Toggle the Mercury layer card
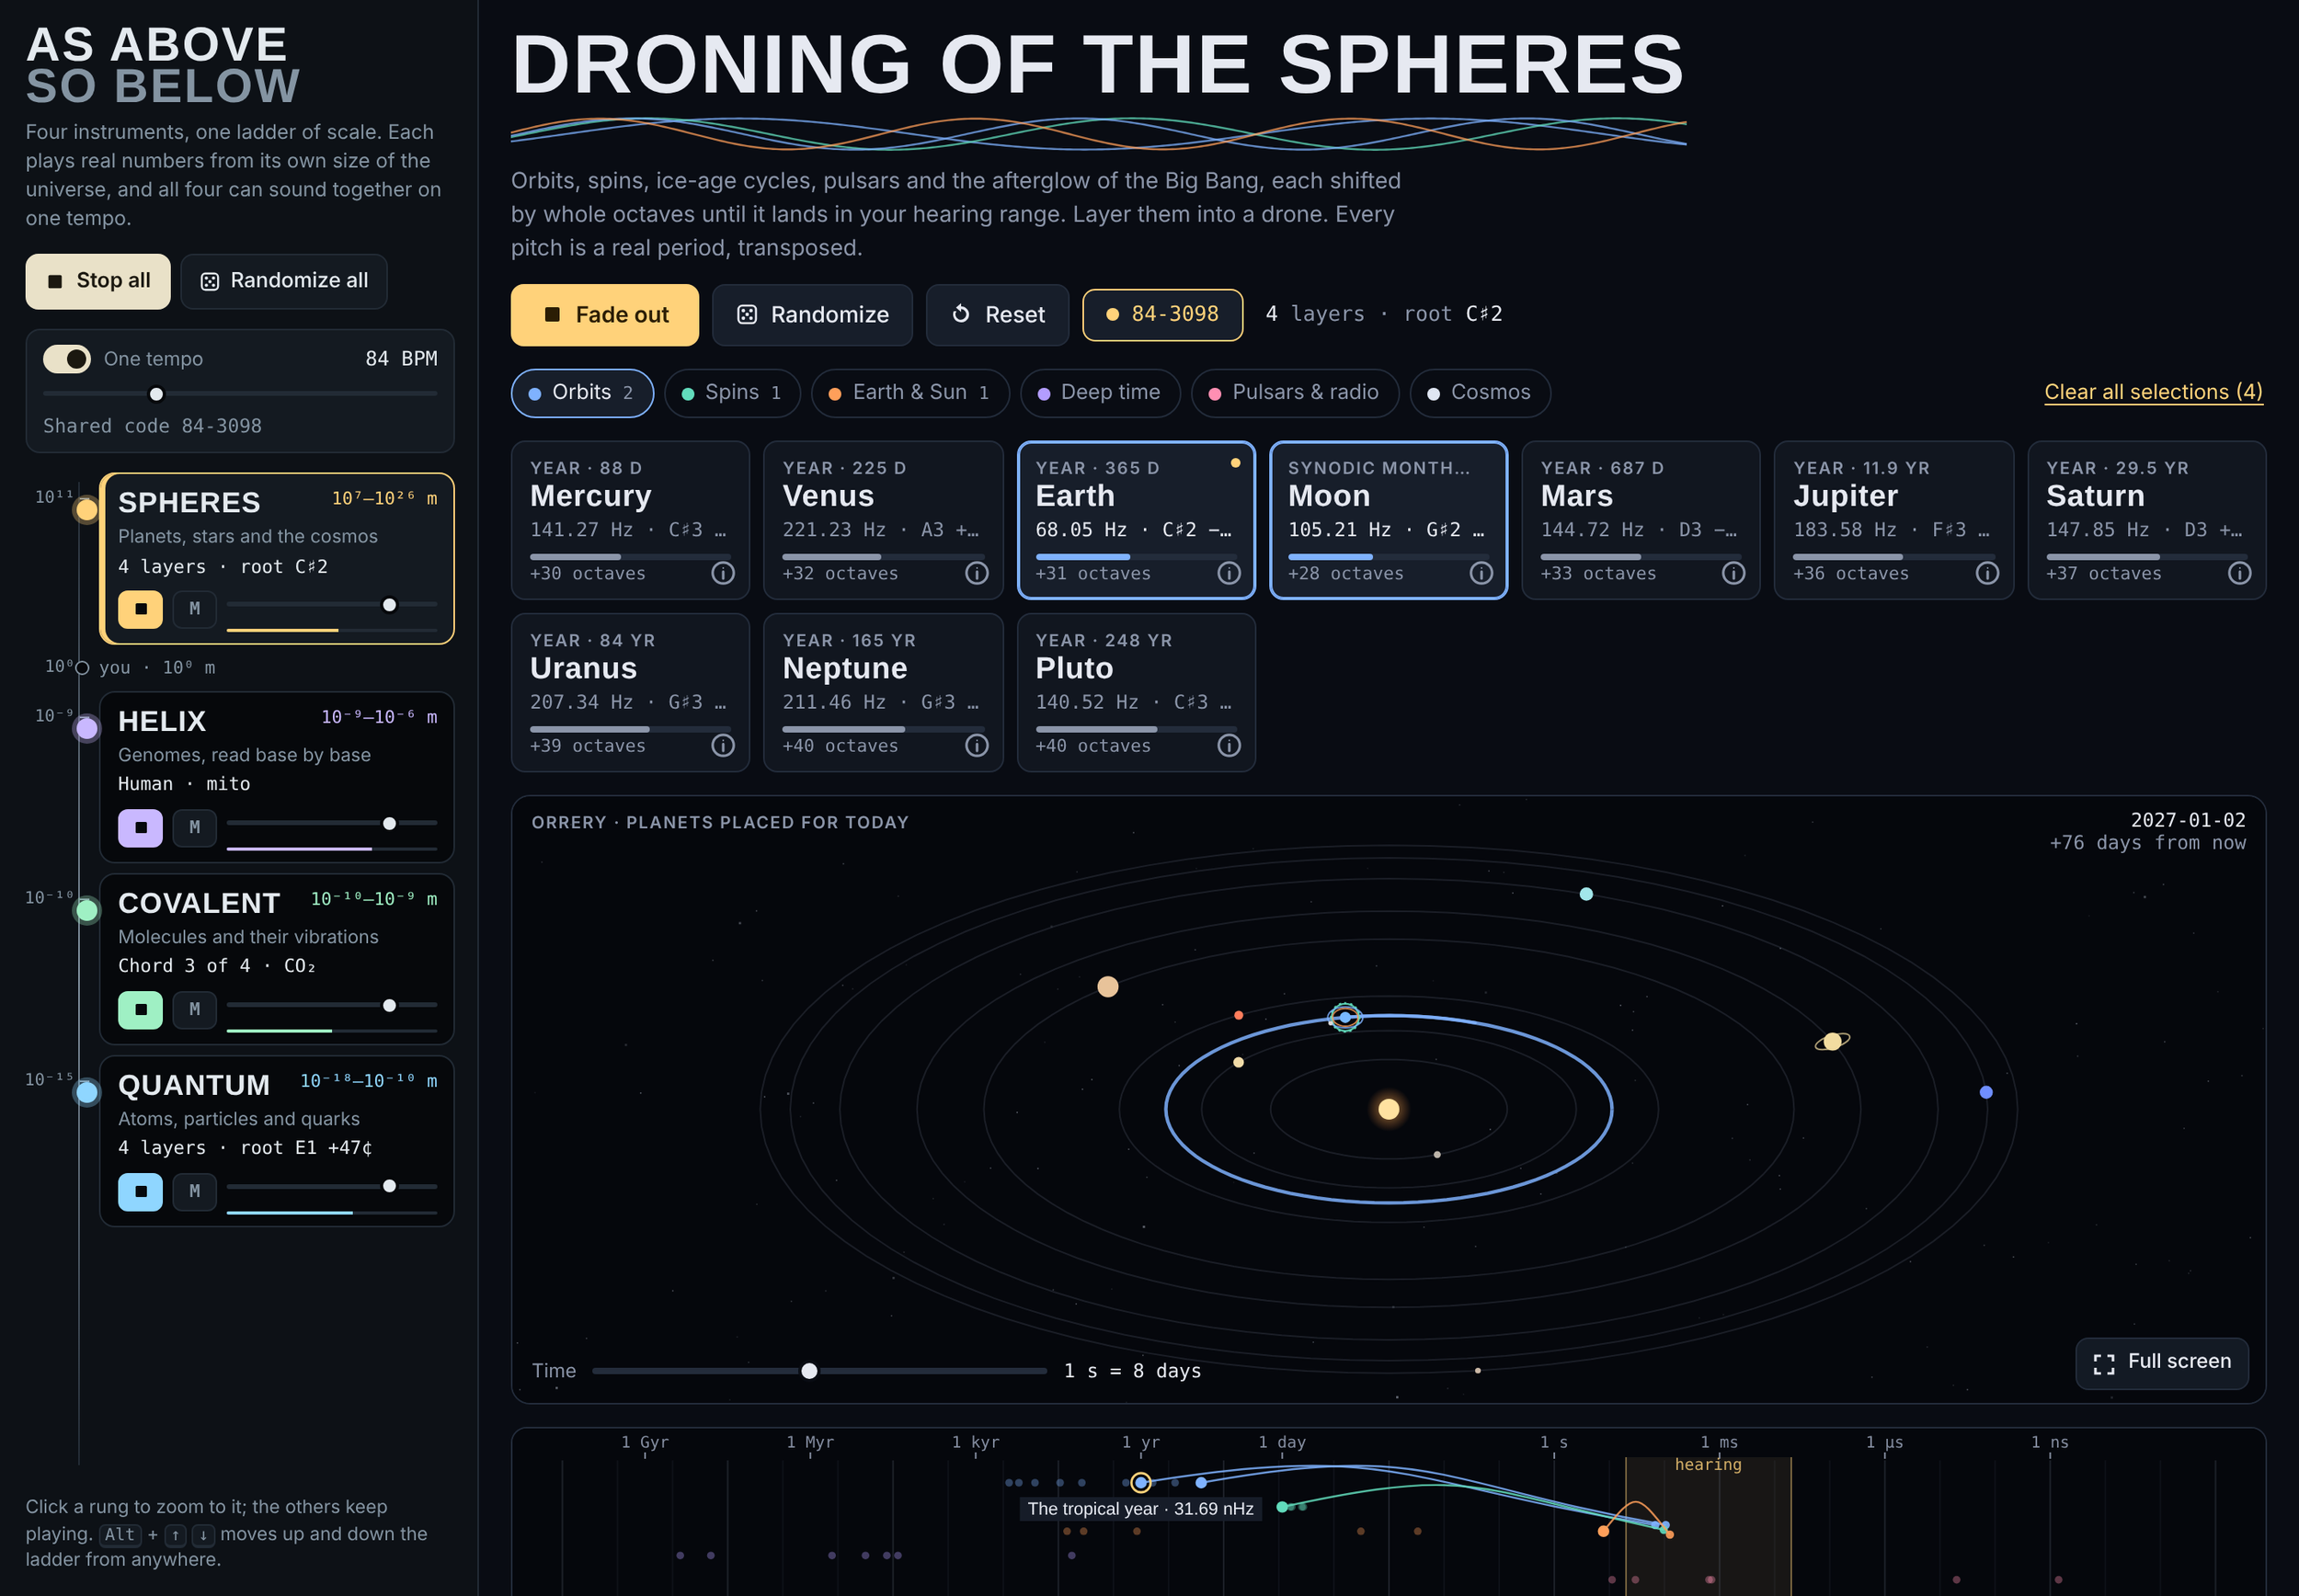This screenshot has width=2299, height=1596. pyautogui.click(x=630, y=520)
